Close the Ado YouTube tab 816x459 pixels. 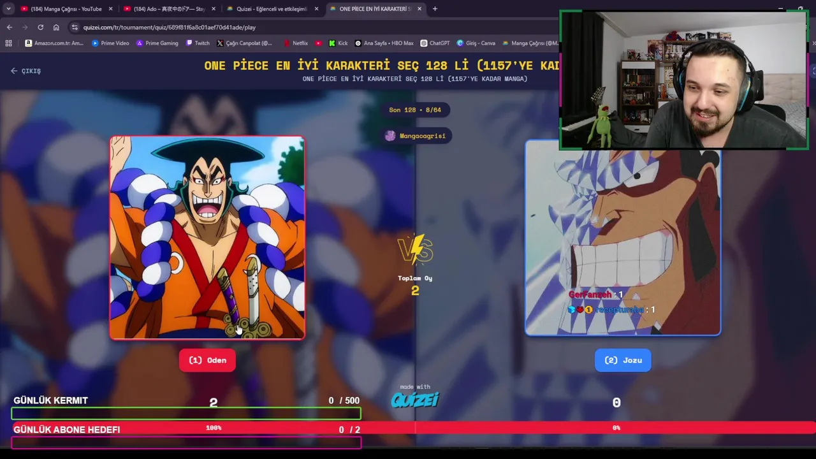coord(213,9)
